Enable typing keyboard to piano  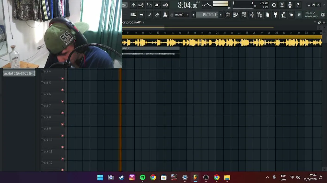pyautogui.click(x=133, y=15)
